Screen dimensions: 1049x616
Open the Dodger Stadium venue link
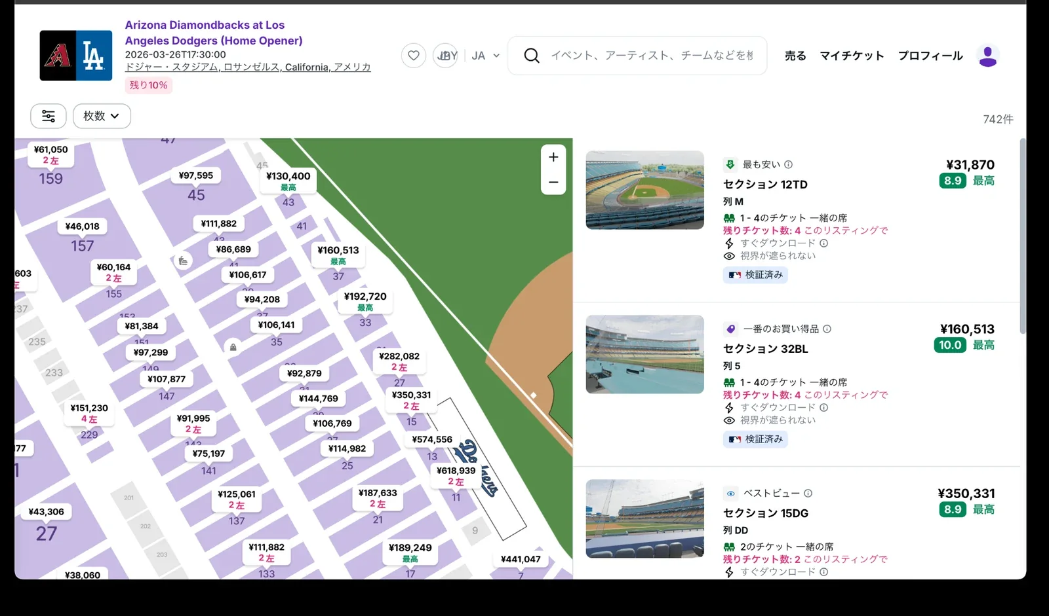pos(248,67)
